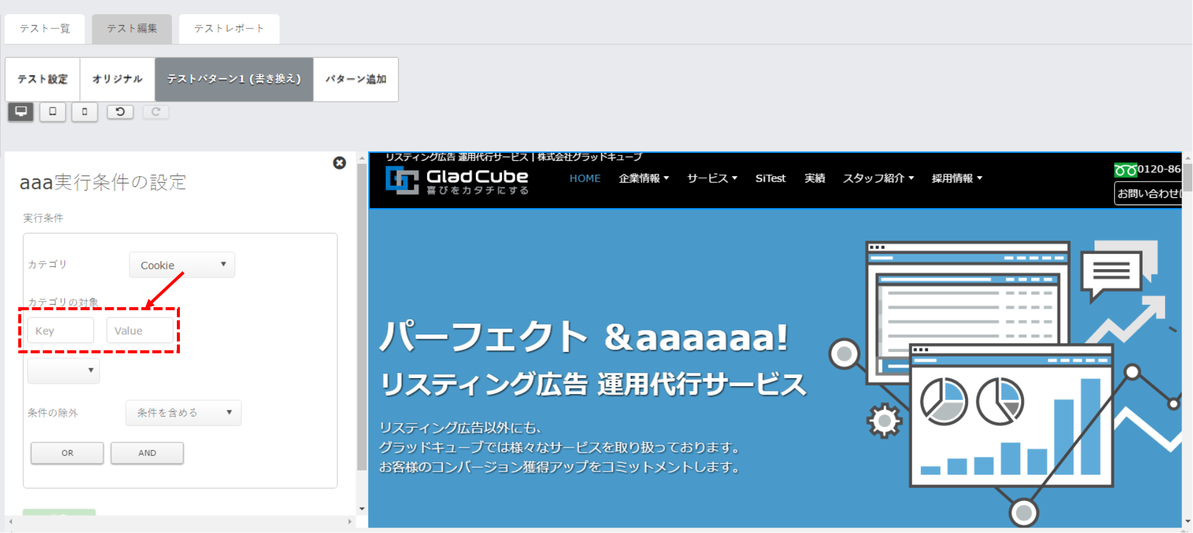Click the preview page vertical scrollbar thumb
The image size is (1193, 533).
[x=1188, y=177]
